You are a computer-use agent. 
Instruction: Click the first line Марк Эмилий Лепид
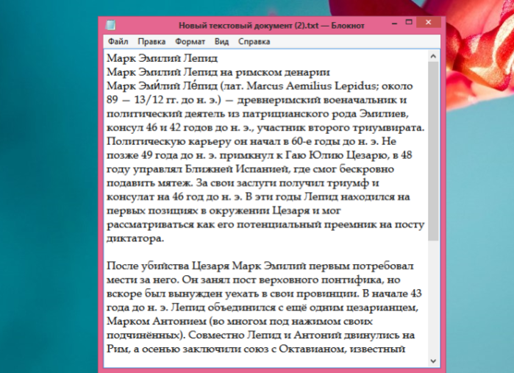click(x=163, y=58)
